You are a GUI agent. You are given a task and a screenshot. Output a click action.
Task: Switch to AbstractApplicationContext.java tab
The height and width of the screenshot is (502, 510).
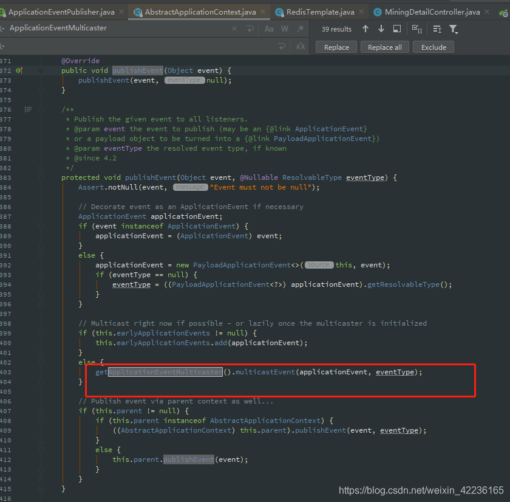tap(200, 12)
